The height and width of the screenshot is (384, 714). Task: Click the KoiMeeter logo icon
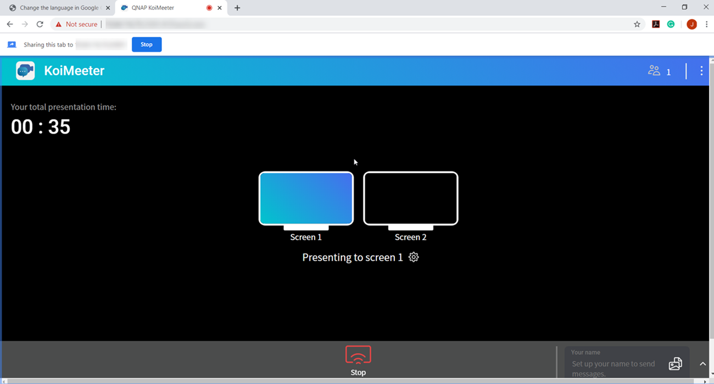25,71
